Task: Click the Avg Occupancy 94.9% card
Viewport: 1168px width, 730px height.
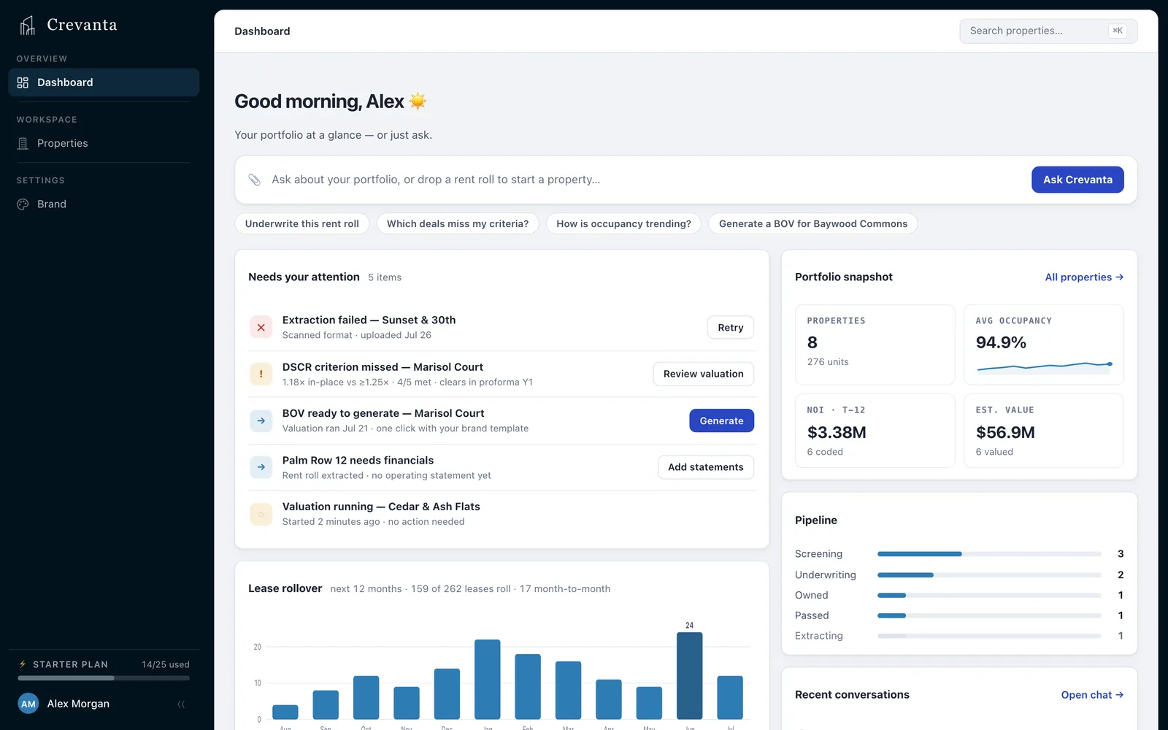Action: coord(1044,345)
